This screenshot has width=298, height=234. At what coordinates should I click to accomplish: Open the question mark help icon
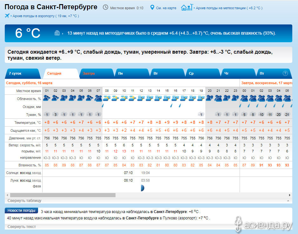click(285, 73)
